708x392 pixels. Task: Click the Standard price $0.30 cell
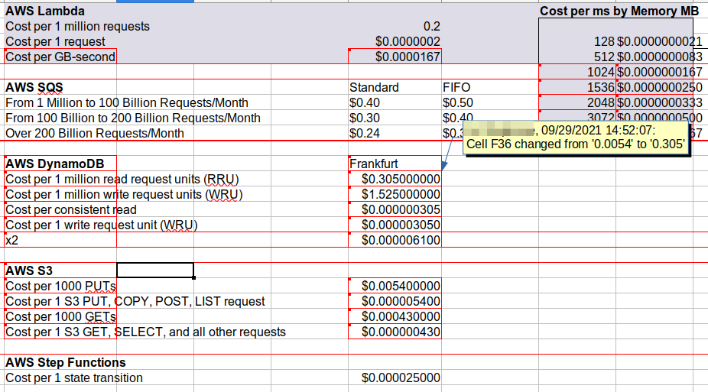click(395, 118)
